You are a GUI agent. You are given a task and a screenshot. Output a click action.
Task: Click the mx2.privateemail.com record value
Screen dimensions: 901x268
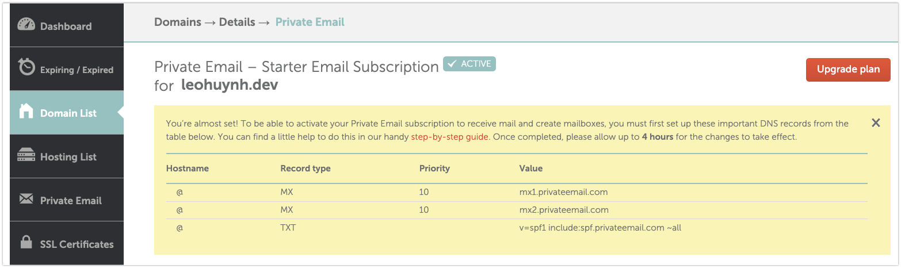(x=564, y=210)
